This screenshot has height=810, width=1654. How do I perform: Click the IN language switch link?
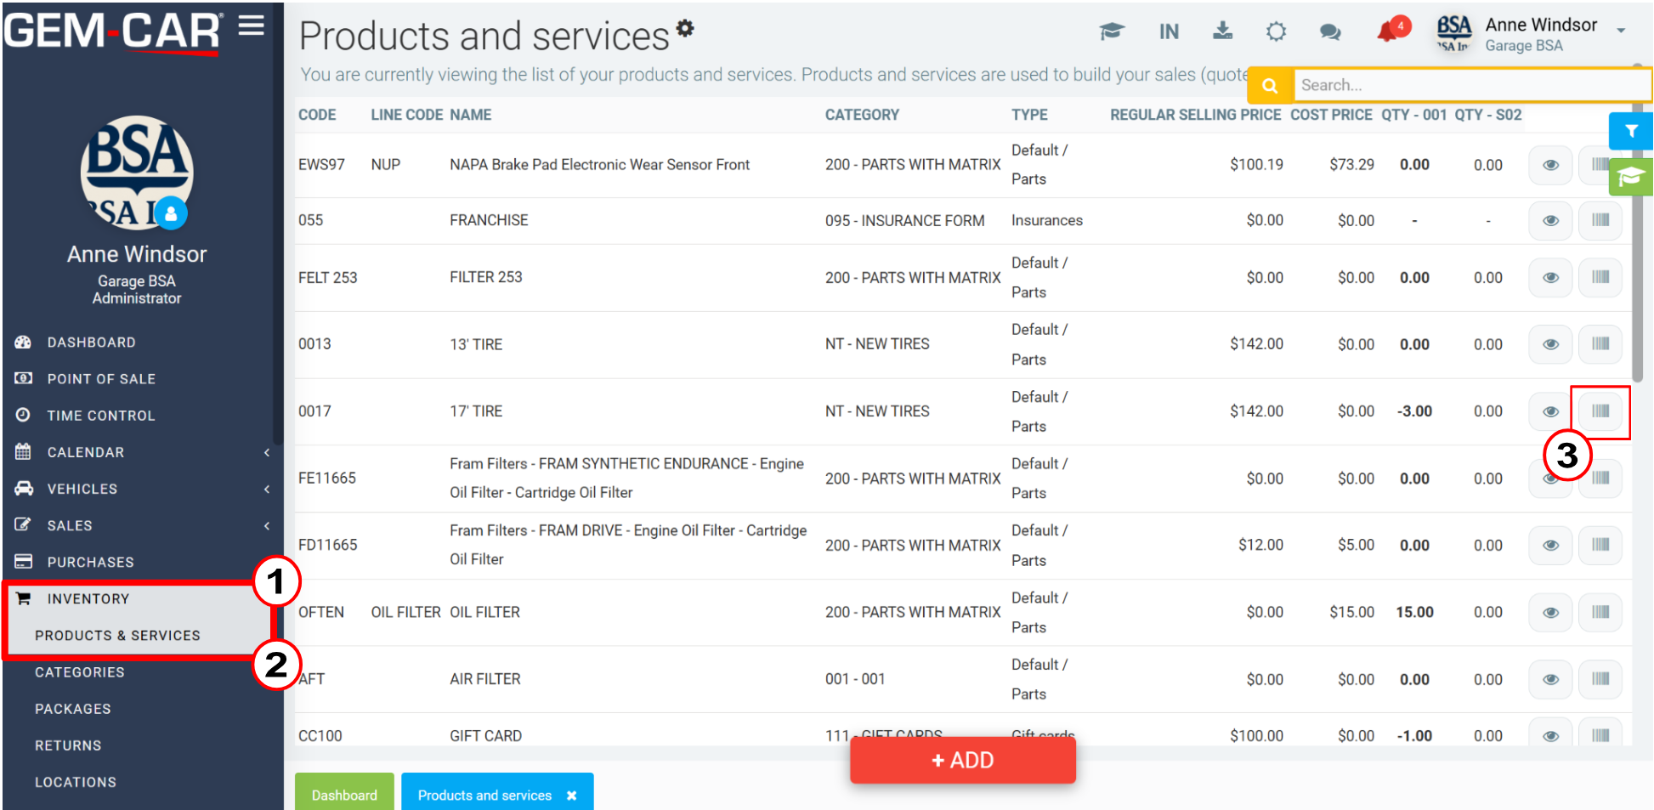tap(1169, 32)
